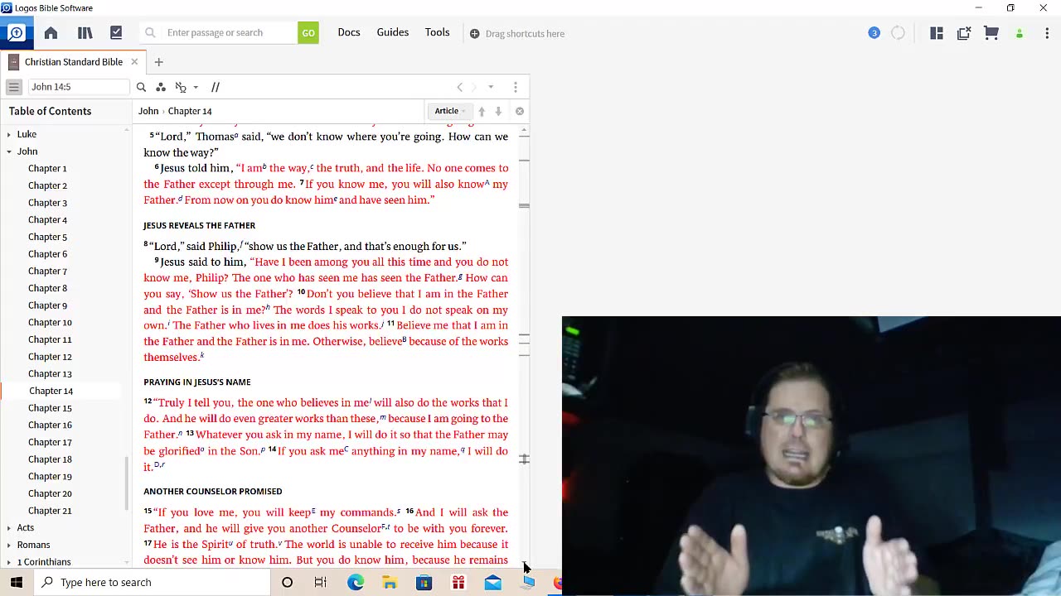Click the add shortcut plus icon
Screen dimensions: 1061x596
coord(474,34)
